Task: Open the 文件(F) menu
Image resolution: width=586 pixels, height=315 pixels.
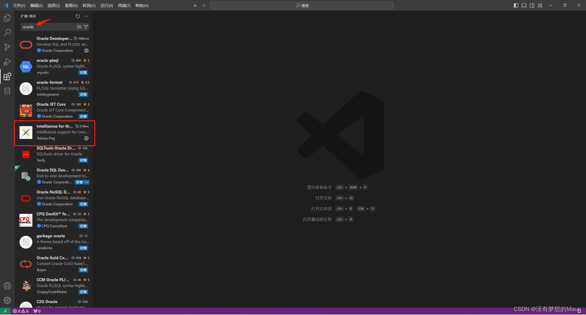Action: [19, 5]
